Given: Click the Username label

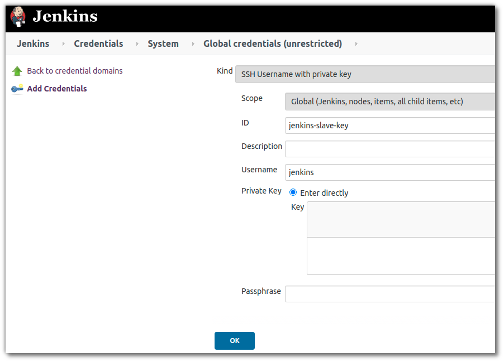Looking at the screenshot, I should pyautogui.click(x=259, y=170).
